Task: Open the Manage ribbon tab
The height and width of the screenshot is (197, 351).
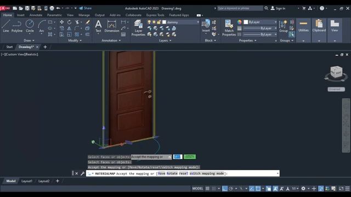Action: [x=84, y=15]
